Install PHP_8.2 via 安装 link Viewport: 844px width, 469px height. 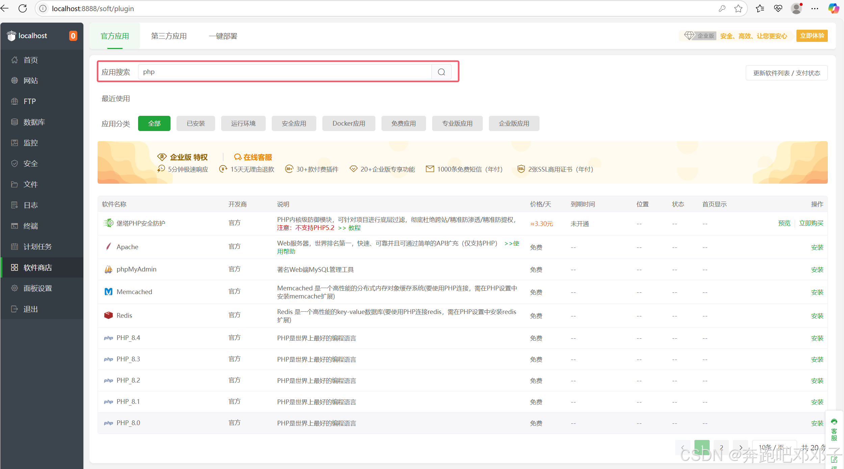coord(817,381)
